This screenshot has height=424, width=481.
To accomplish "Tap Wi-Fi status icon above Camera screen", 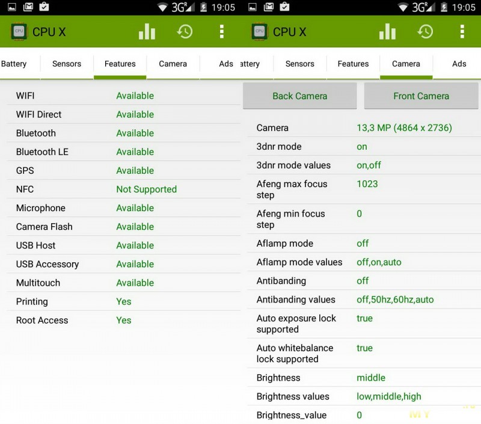I will pyautogui.click(x=403, y=7).
